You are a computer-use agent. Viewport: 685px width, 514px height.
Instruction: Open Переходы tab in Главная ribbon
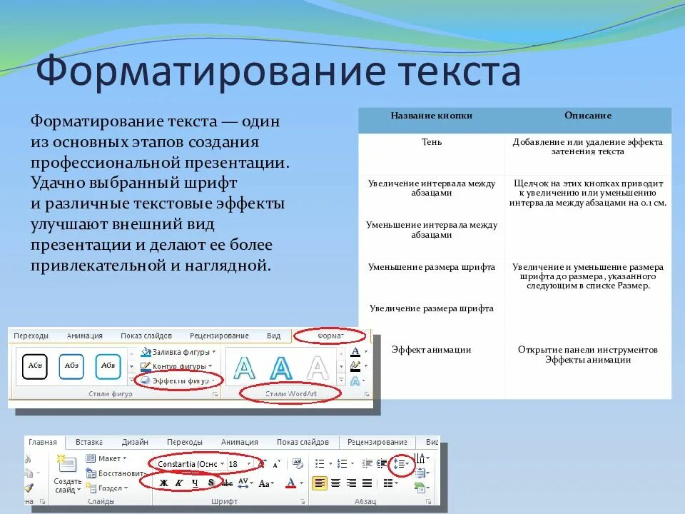tap(185, 442)
